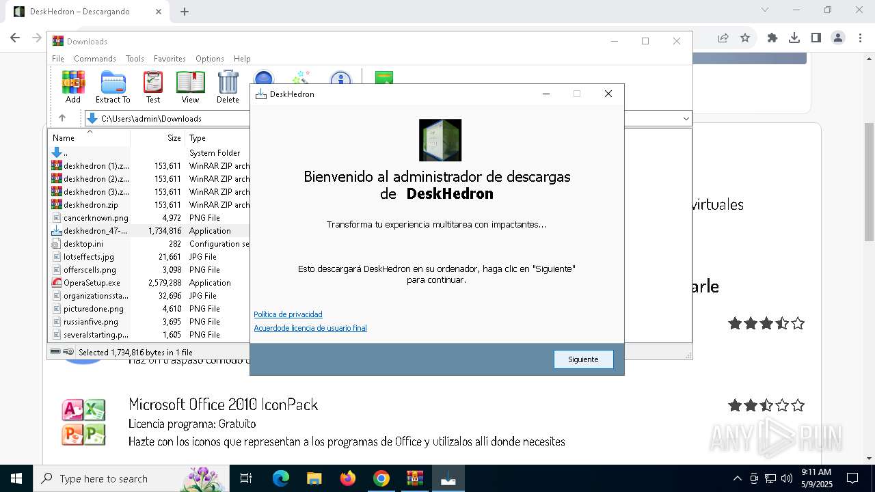875x492 pixels.
Task: Open Chrome extensions puzzle icon
Action: [x=772, y=38]
